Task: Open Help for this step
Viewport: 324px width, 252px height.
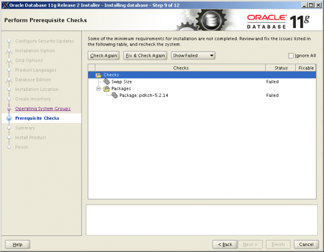Action: 18,244
